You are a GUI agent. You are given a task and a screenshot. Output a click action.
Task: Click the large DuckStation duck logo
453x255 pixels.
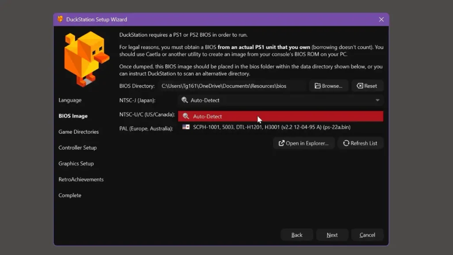pos(86,59)
